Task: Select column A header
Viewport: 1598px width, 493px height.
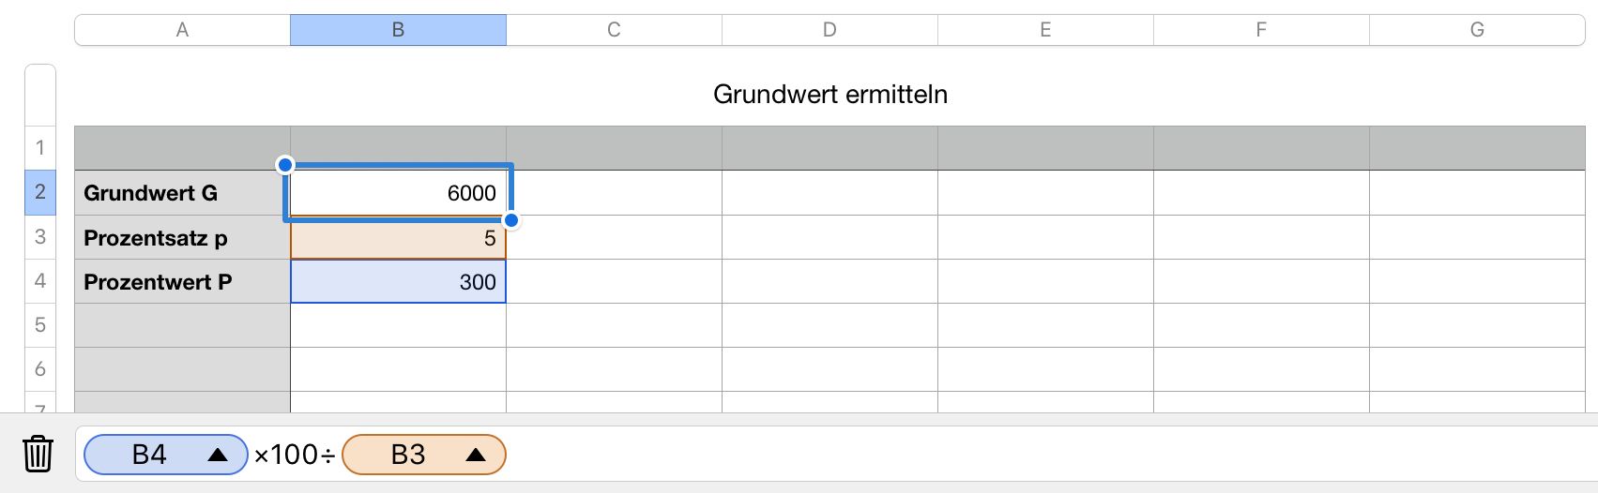Action: pos(183,30)
